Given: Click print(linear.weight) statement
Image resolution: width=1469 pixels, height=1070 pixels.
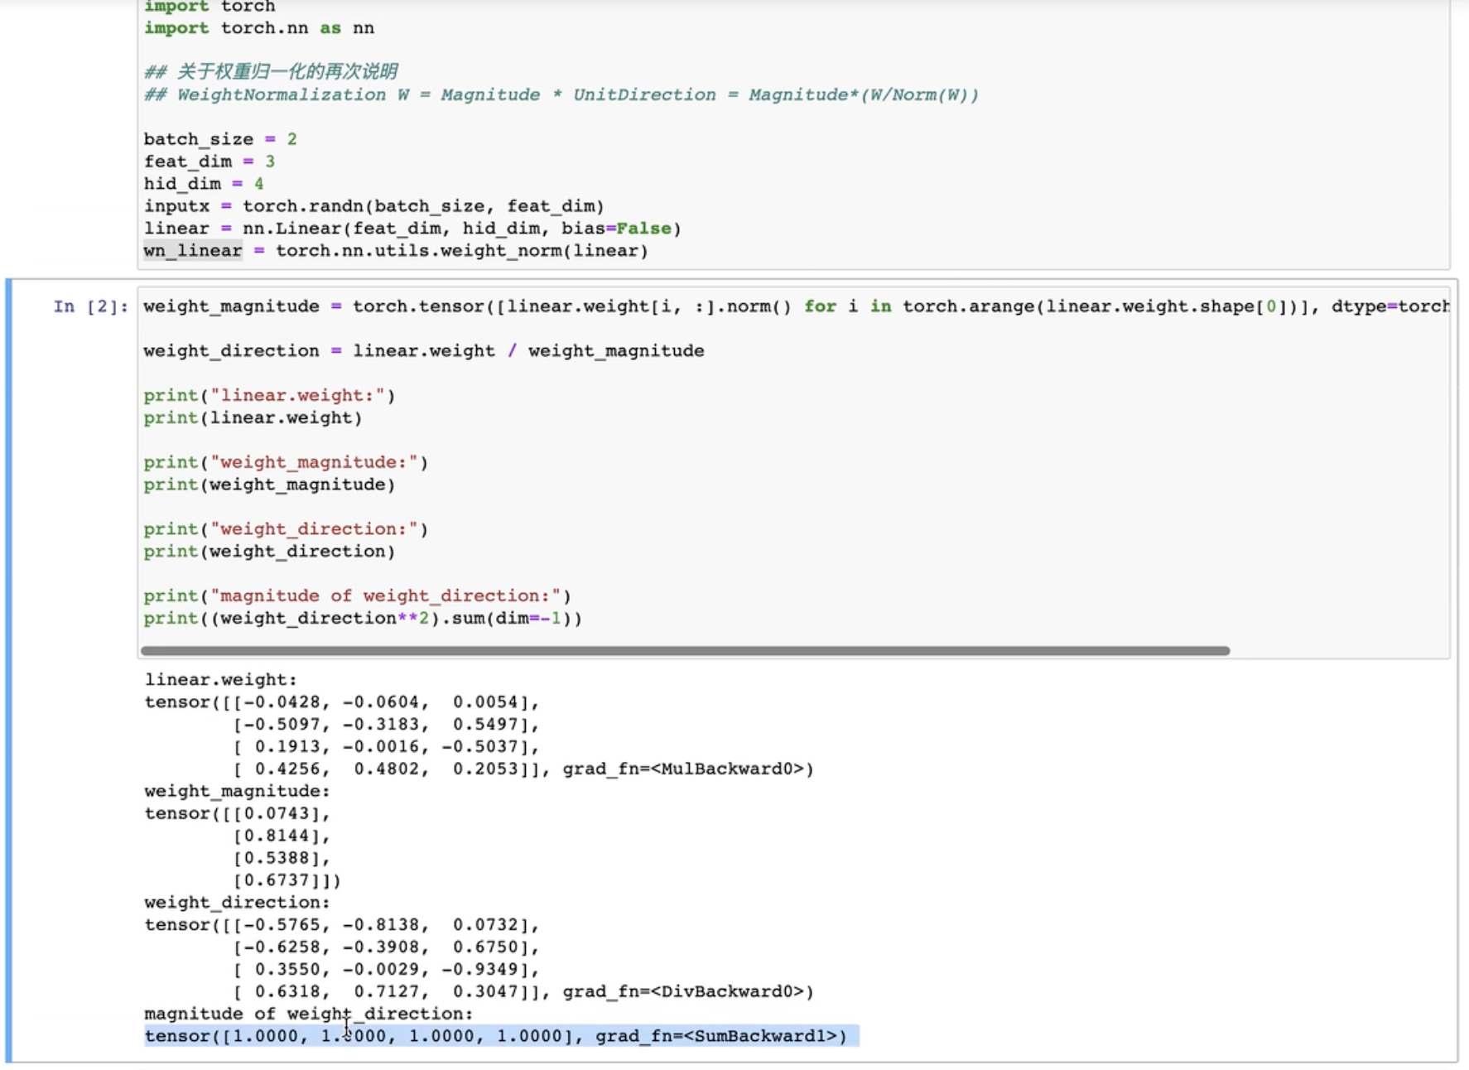Looking at the screenshot, I should coord(253,418).
